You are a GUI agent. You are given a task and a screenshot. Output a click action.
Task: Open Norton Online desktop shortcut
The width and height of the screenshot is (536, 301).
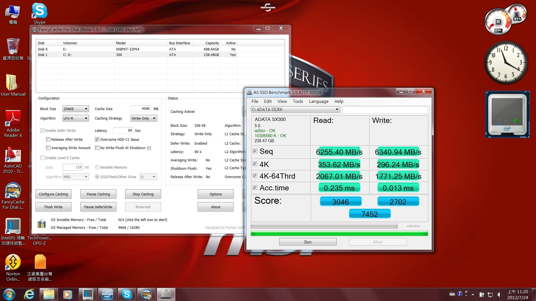click(13, 268)
